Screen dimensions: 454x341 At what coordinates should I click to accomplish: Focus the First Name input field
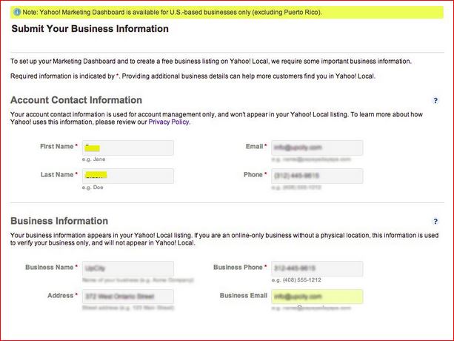(x=128, y=148)
